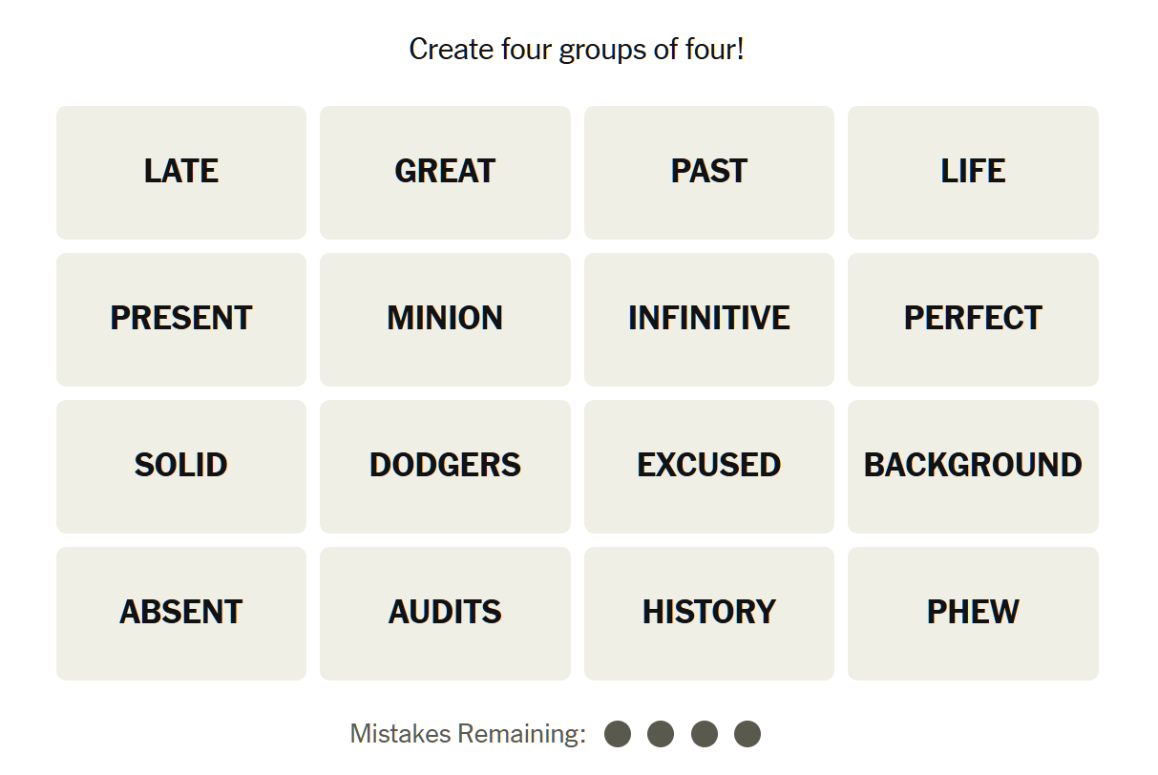Image resolution: width=1158 pixels, height=775 pixels.
Task: Select the LATE word tile
Action: pyautogui.click(x=181, y=172)
